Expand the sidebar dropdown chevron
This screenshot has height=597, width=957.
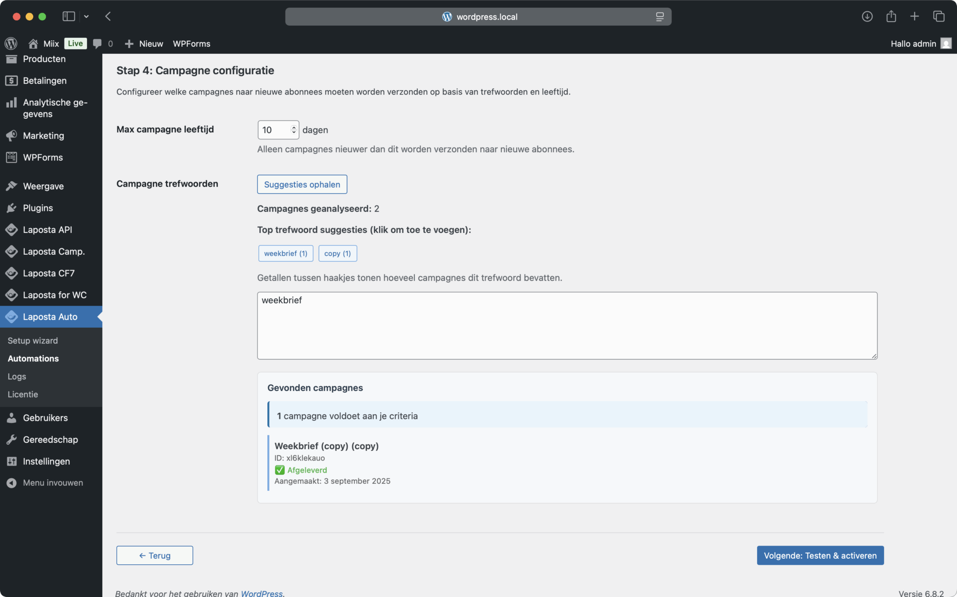[86, 16]
